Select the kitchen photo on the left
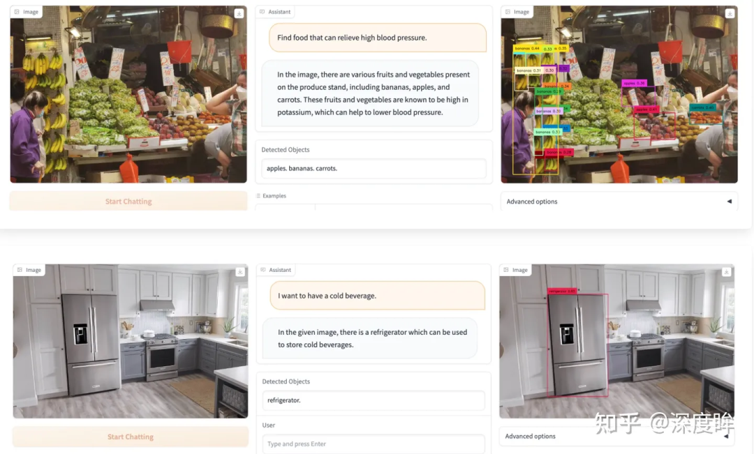Viewport: 754px width, 454px height. [x=131, y=340]
